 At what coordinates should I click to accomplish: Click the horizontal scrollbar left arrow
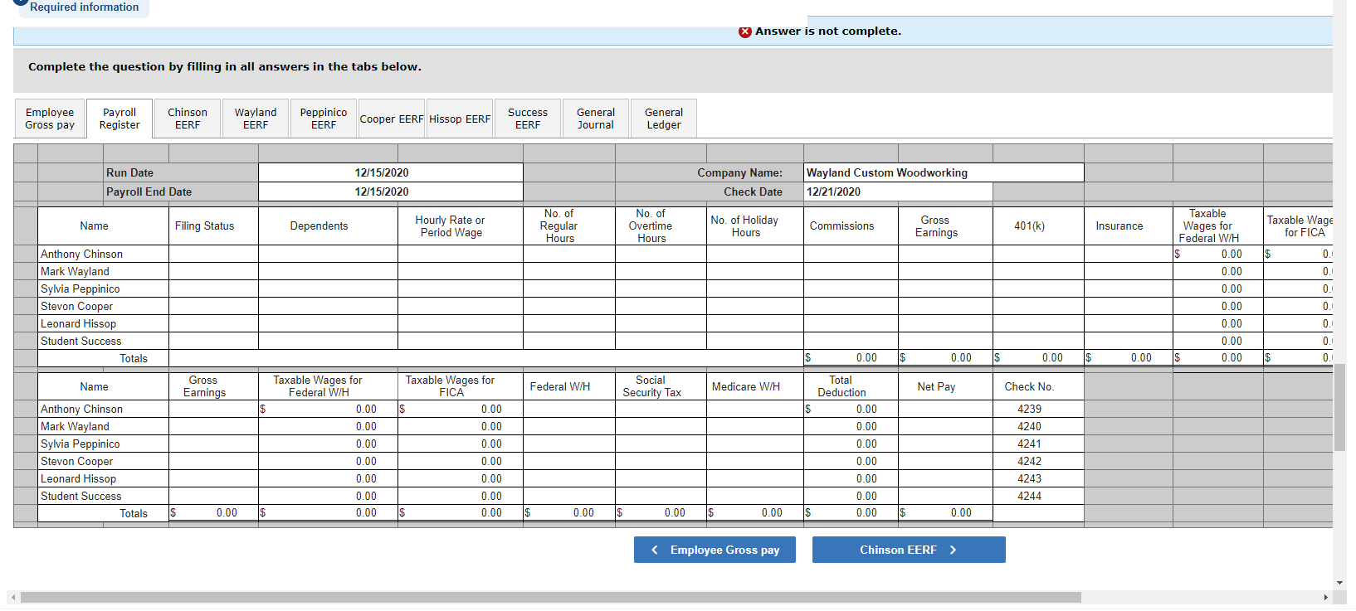13,597
